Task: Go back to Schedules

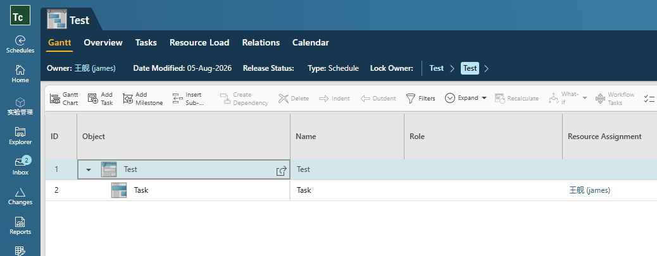Action: 20,45
